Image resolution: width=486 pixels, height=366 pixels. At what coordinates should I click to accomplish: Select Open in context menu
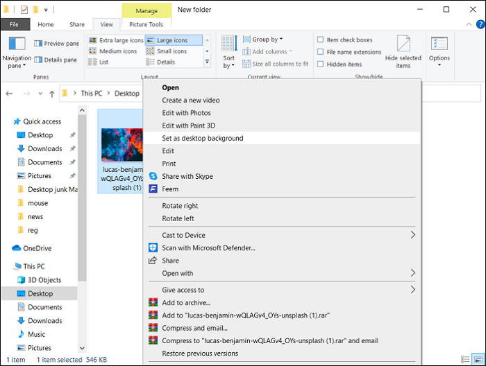click(x=282, y=87)
